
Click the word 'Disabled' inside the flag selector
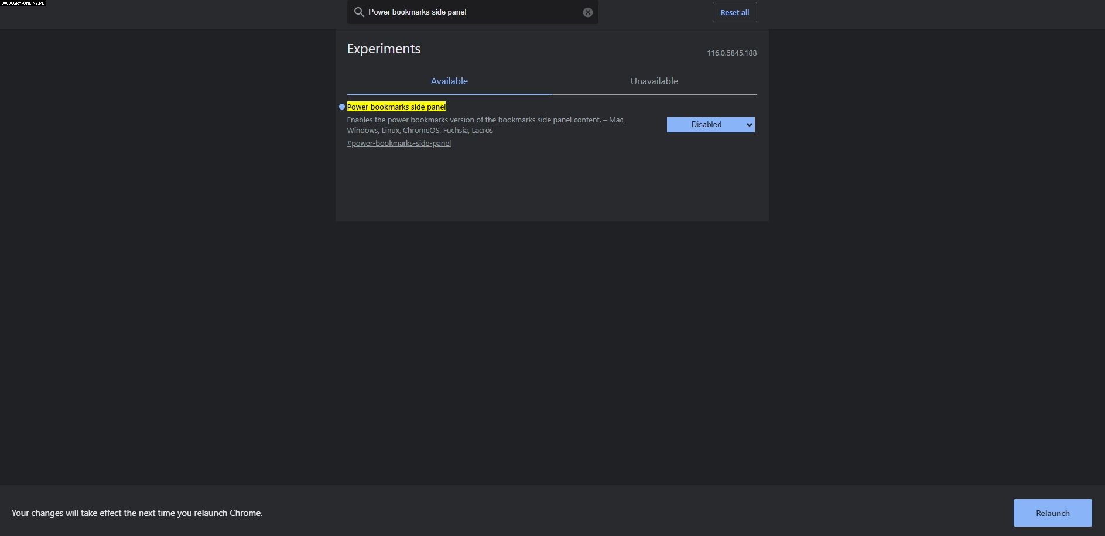point(706,125)
